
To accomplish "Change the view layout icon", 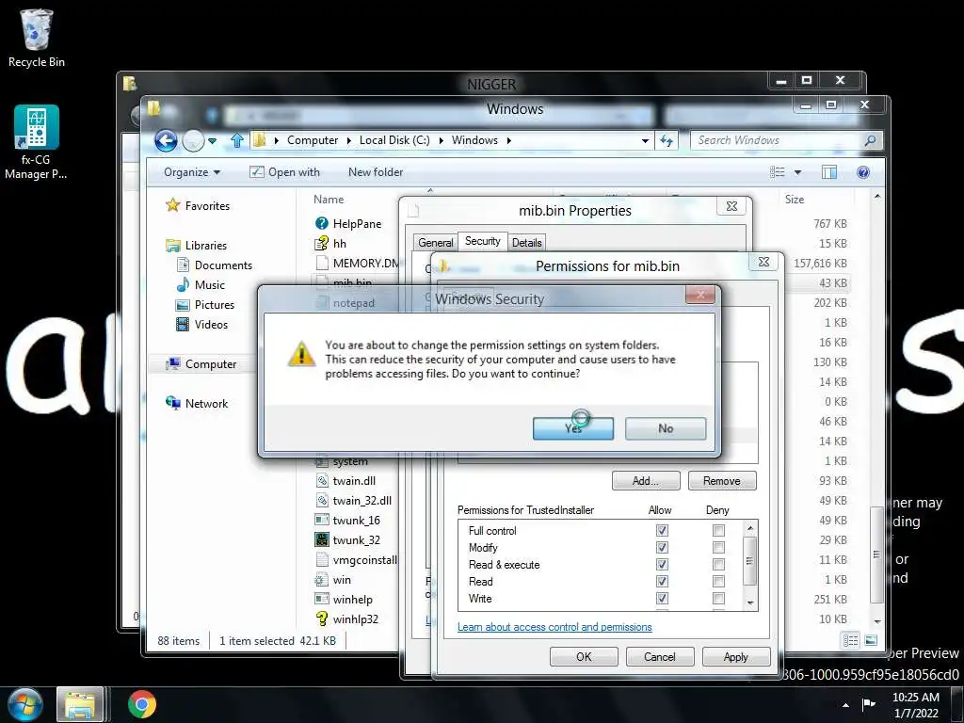I will click(778, 172).
